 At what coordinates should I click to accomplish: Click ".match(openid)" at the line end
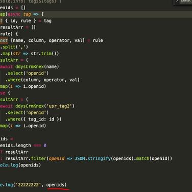tap(153, 159)
